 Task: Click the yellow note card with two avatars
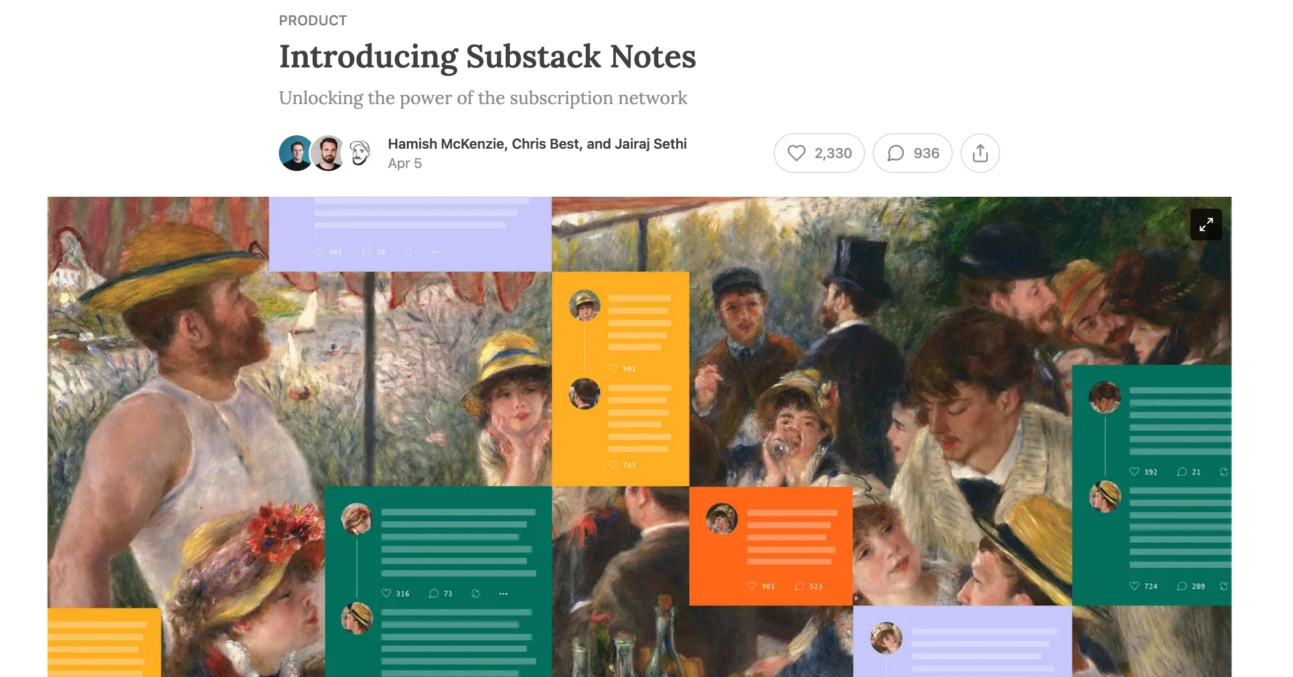pos(620,379)
